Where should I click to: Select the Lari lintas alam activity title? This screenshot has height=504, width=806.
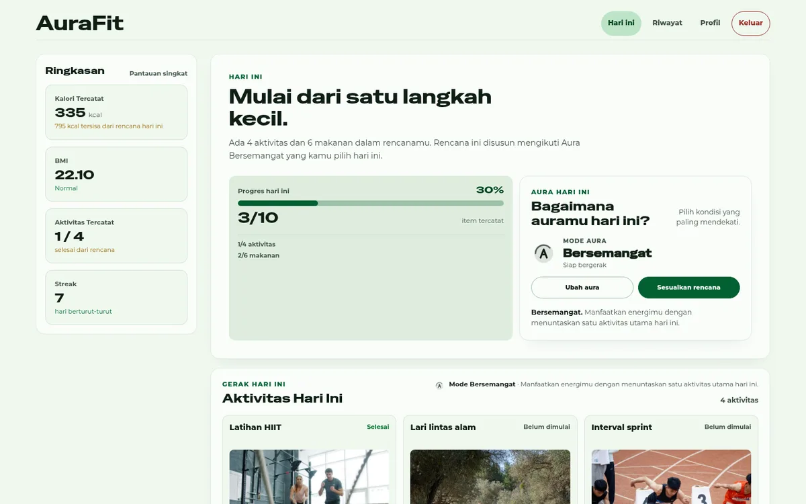click(443, 427)
